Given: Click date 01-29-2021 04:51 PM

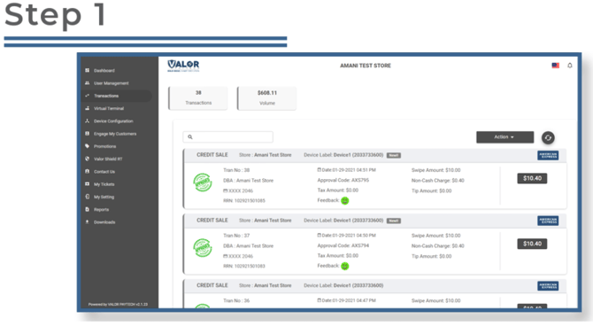Looking at the screenshot, I should (x=346, y=170).
